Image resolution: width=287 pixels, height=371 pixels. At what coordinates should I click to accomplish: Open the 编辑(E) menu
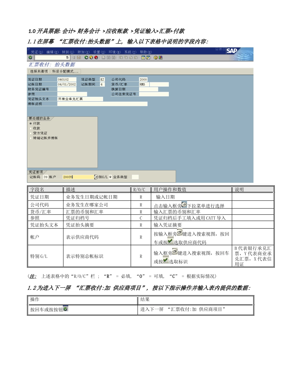click(x=53, y=52)
